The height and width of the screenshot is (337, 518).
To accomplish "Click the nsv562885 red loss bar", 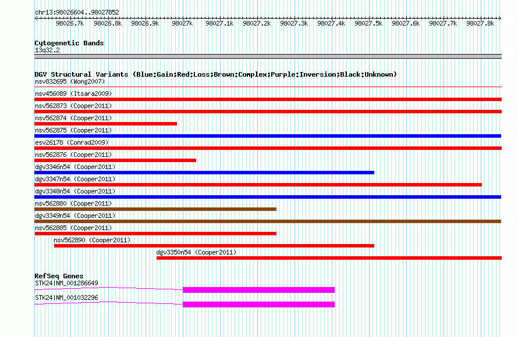I will tap(155, 234).
